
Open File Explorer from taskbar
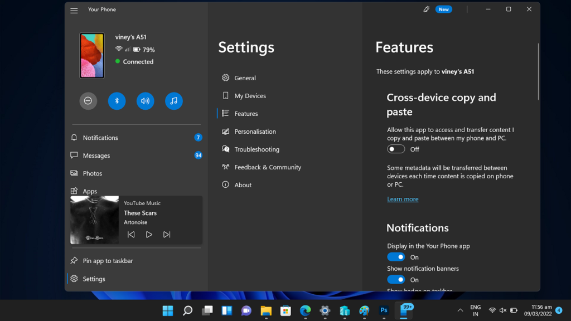tap(266, 310)
